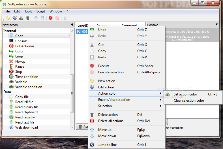Screen dimensions: 223x149
Task: Click the Line/ID column header
Action: [x=83, y=25]
